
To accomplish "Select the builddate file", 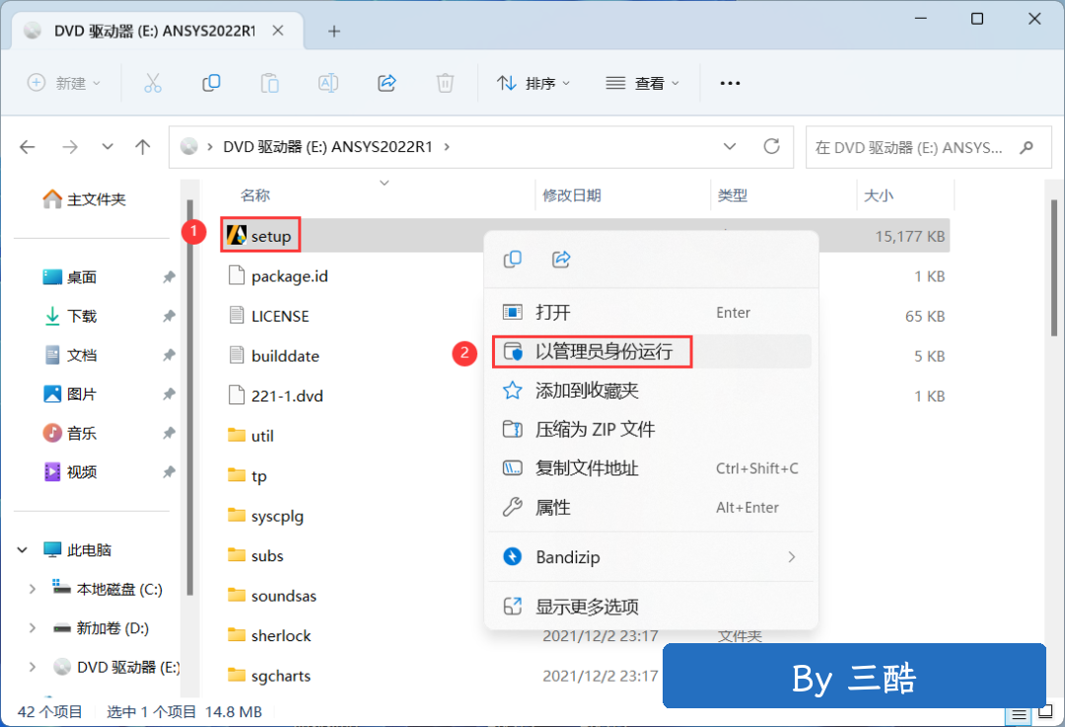I will [285, 356].
